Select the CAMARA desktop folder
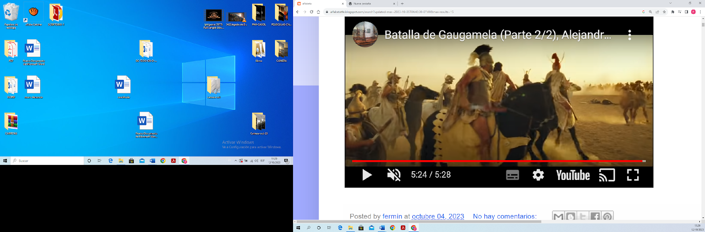Screen dimensions: 705x232 [281, 51]
